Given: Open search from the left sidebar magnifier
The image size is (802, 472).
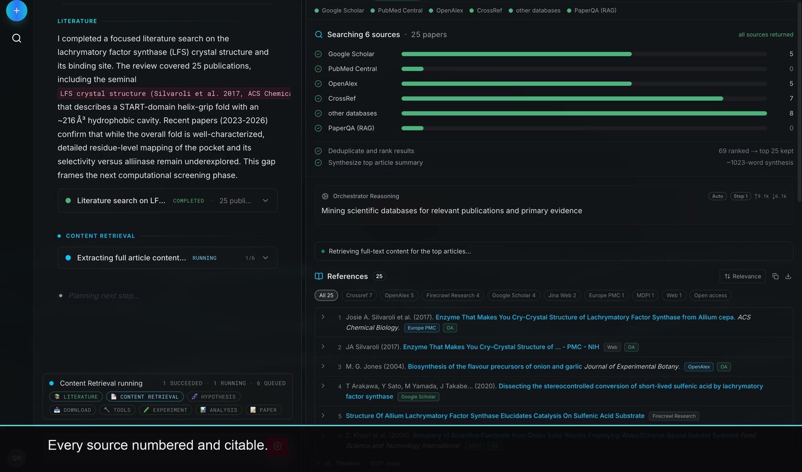Looking at the screenshot, I should click(17, 38).
